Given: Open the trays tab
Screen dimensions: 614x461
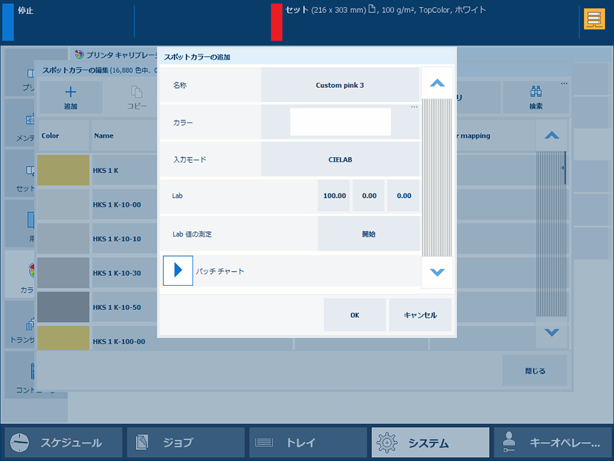Looking at the screenshot, I should (308, 443).
